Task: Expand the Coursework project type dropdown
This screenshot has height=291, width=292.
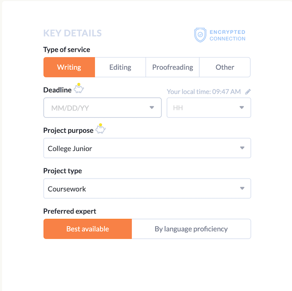Action: tap(147, 189)
